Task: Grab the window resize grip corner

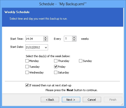Action: point(122,104)
